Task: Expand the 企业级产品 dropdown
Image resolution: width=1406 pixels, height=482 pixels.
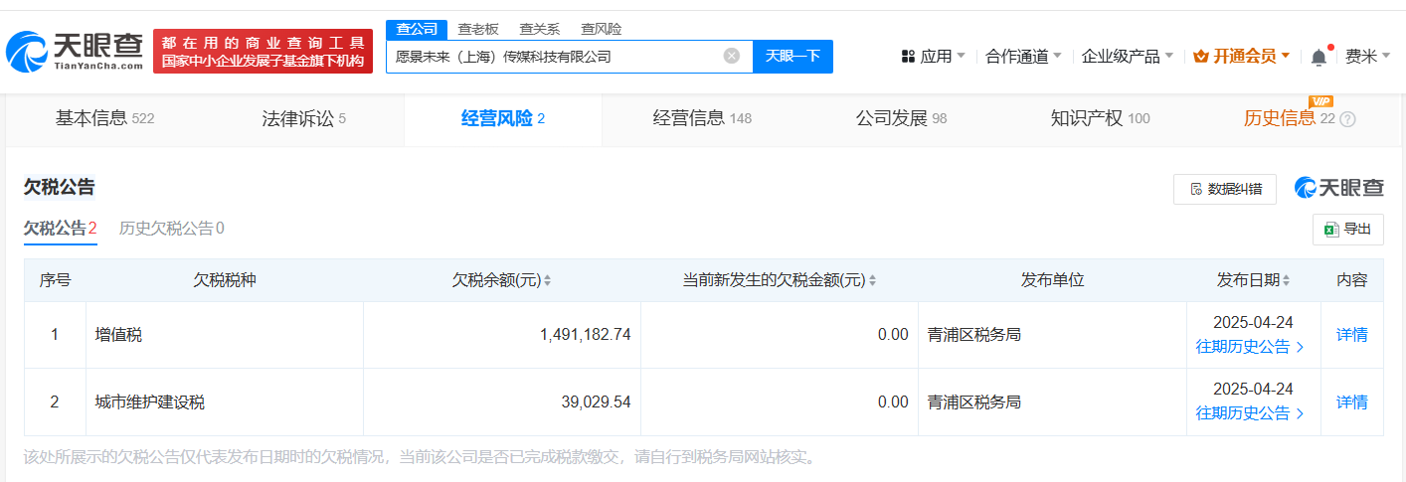Action: click(x=1128, y=57)
